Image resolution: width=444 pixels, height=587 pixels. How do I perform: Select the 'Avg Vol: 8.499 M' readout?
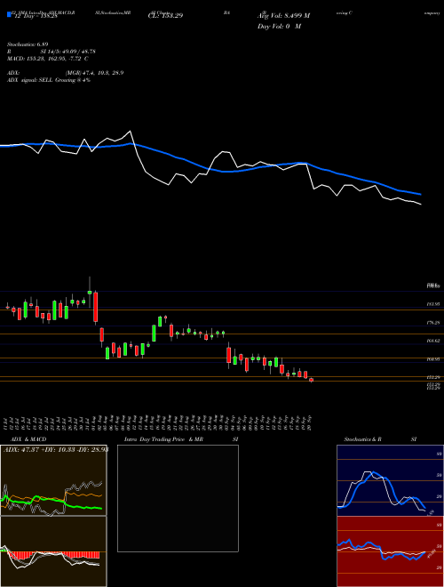(283, 16)
